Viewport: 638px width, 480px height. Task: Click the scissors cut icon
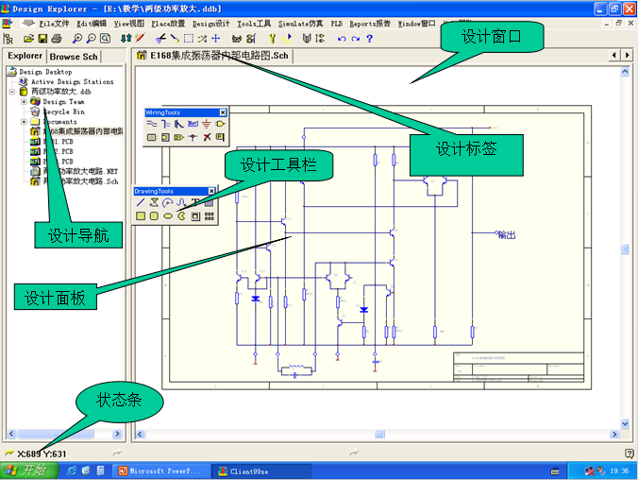(160, 39)
